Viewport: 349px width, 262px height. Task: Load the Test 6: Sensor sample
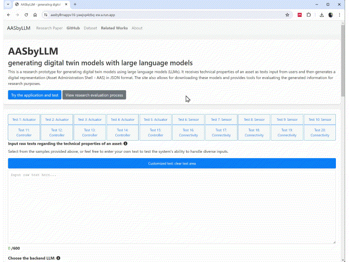point(189,119)
